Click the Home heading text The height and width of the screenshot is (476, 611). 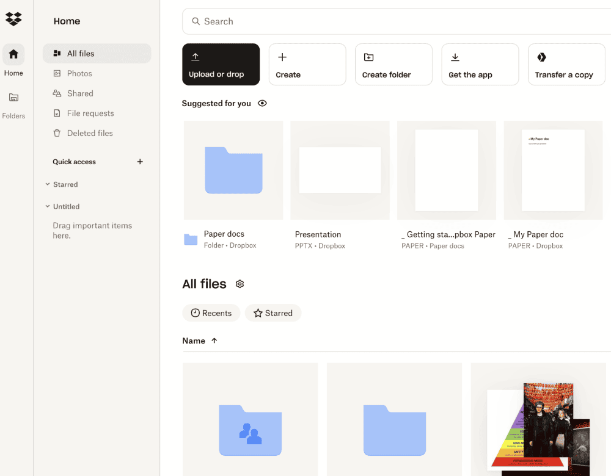[x=67, y=21]
